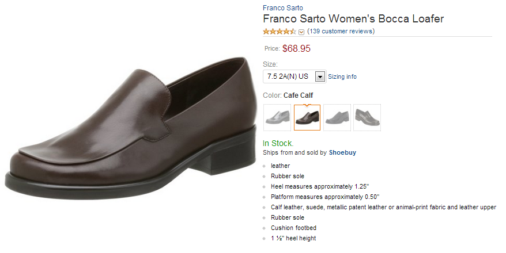The height and width of the screenshot is (253, 506).
Task: Open the 139 customer reviews link
Action: coord(341,31)
